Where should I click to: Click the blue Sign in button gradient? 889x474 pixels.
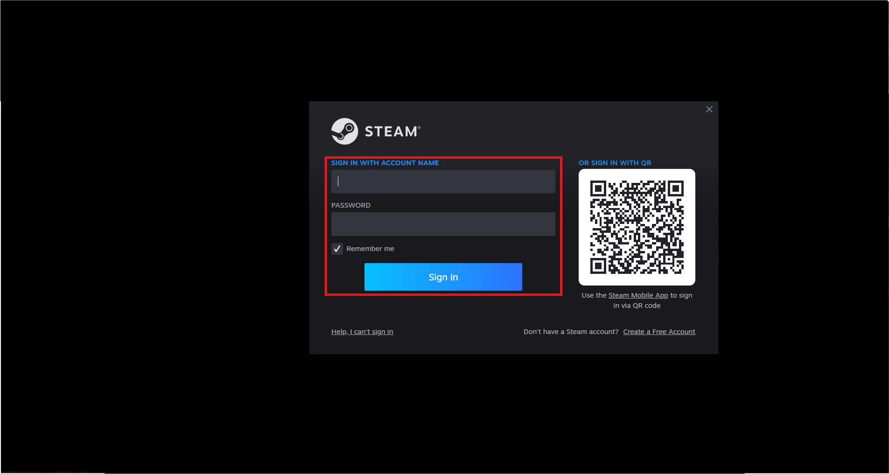pyautogui.click(x=442, y=277)
